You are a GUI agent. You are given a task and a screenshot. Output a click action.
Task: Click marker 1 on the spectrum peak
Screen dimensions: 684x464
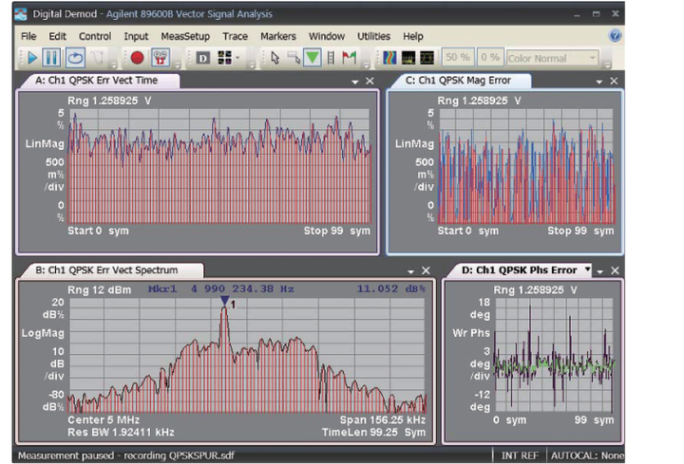point(224,302)
